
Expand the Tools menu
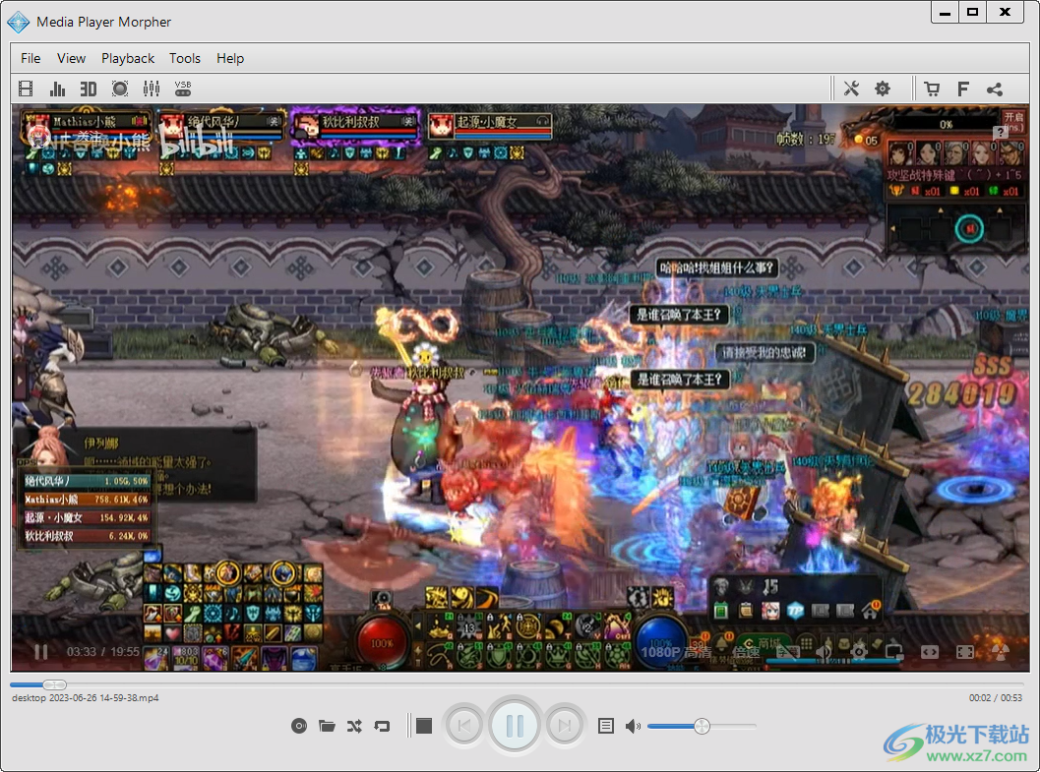pos(185,58)
